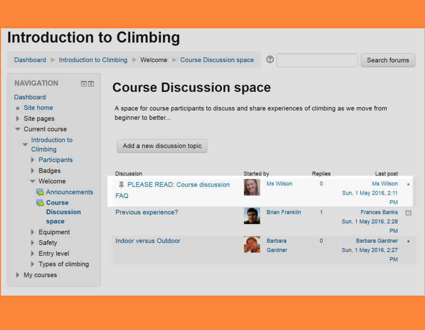Click Ms Wilson's profile picture
425x330 pixels.
252,187
